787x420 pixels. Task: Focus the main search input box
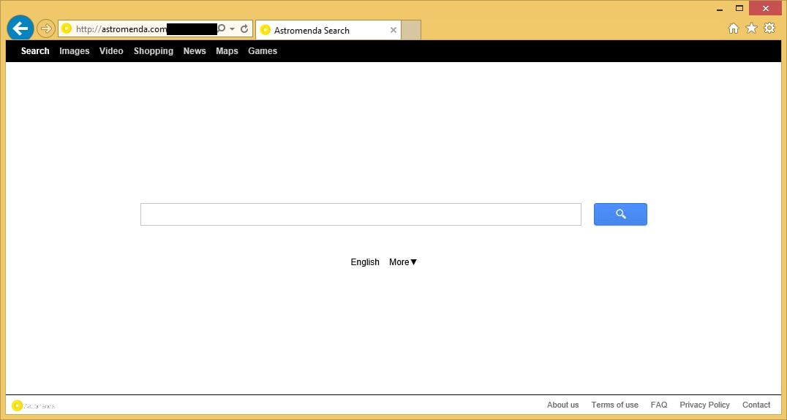point(361,215)
